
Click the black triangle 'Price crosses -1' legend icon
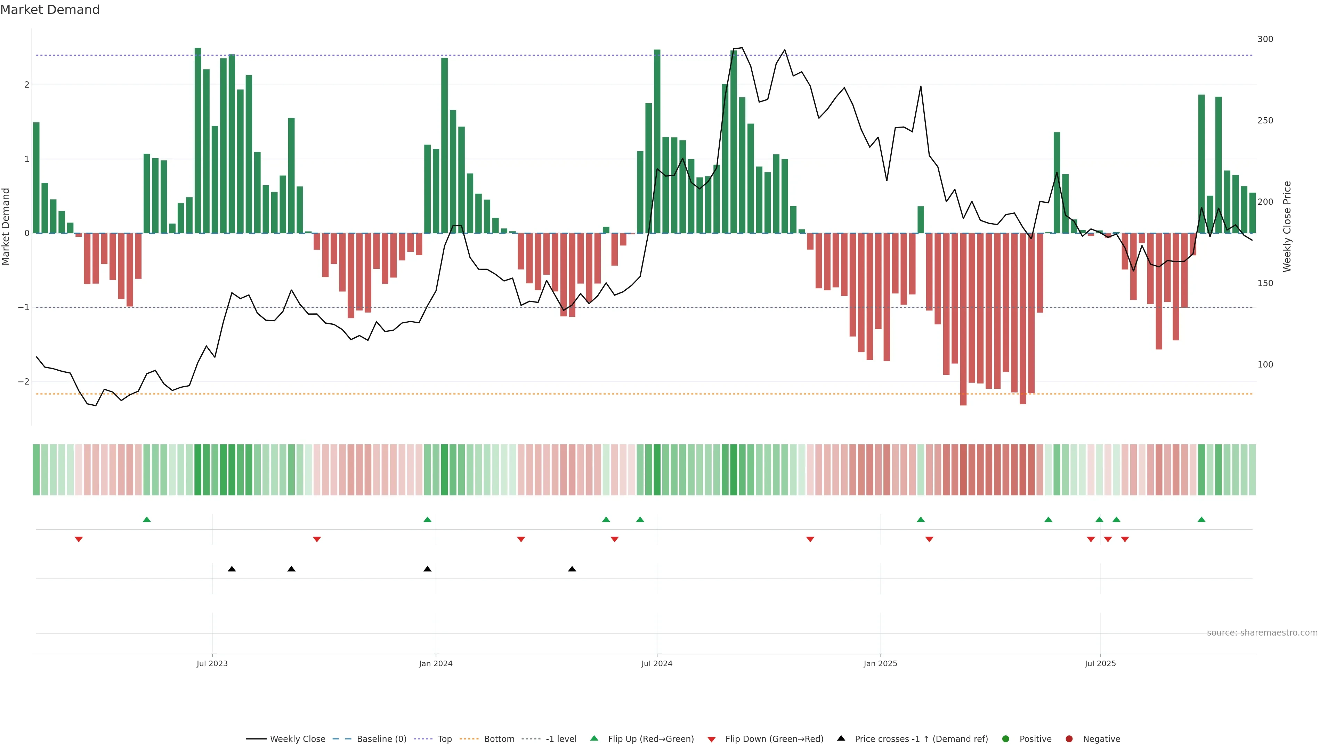click(841, 738)
